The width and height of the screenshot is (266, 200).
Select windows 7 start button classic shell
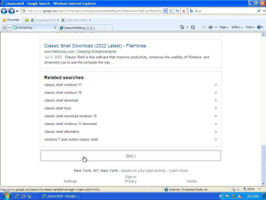tap(131, 140)
